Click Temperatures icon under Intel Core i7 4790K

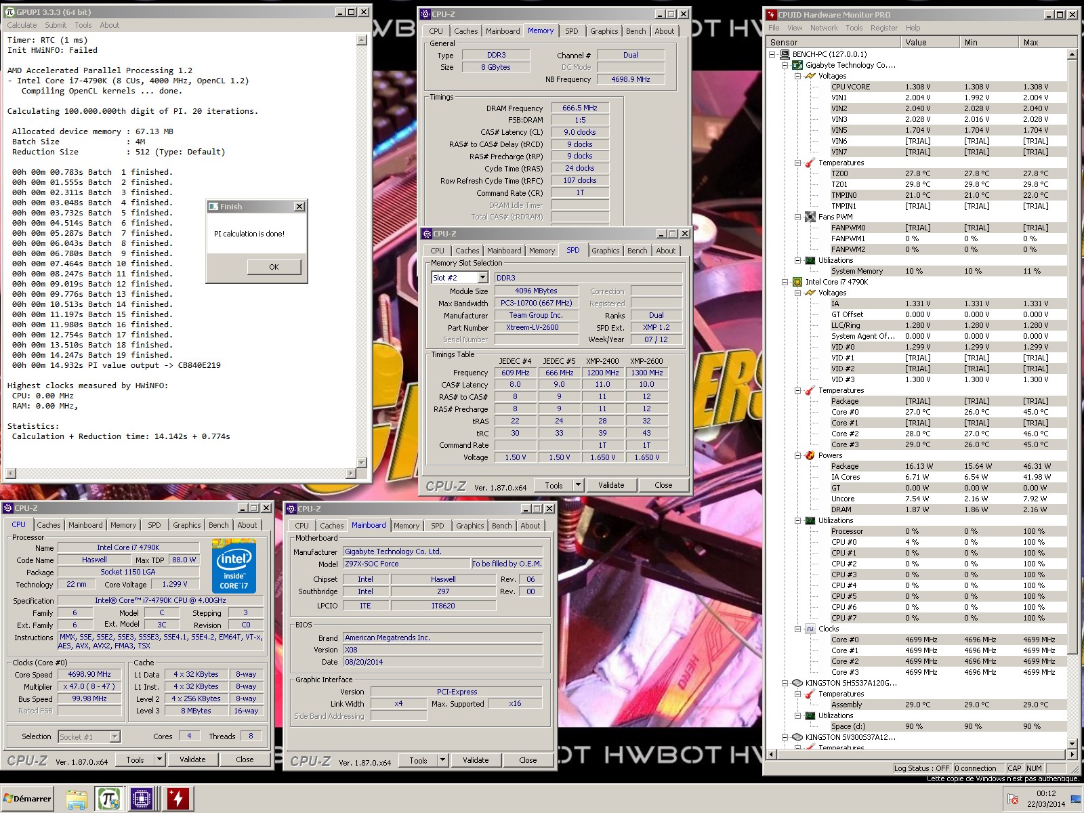[x=810, y=390]
